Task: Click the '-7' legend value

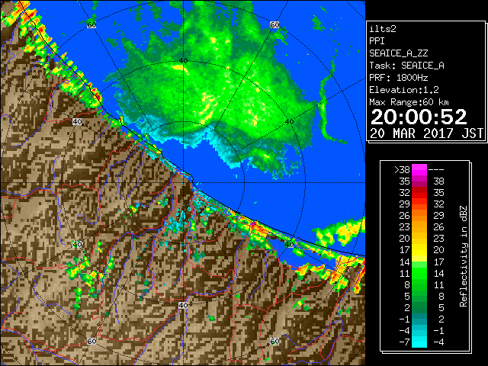Action: tap(404, 342)
